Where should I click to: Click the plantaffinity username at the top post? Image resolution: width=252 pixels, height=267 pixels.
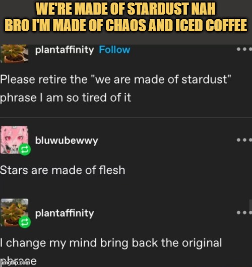[x=65, y=50]
